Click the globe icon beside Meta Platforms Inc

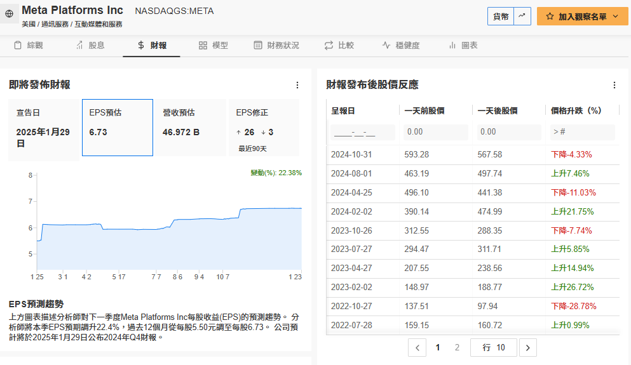click(x=10, y=14)
